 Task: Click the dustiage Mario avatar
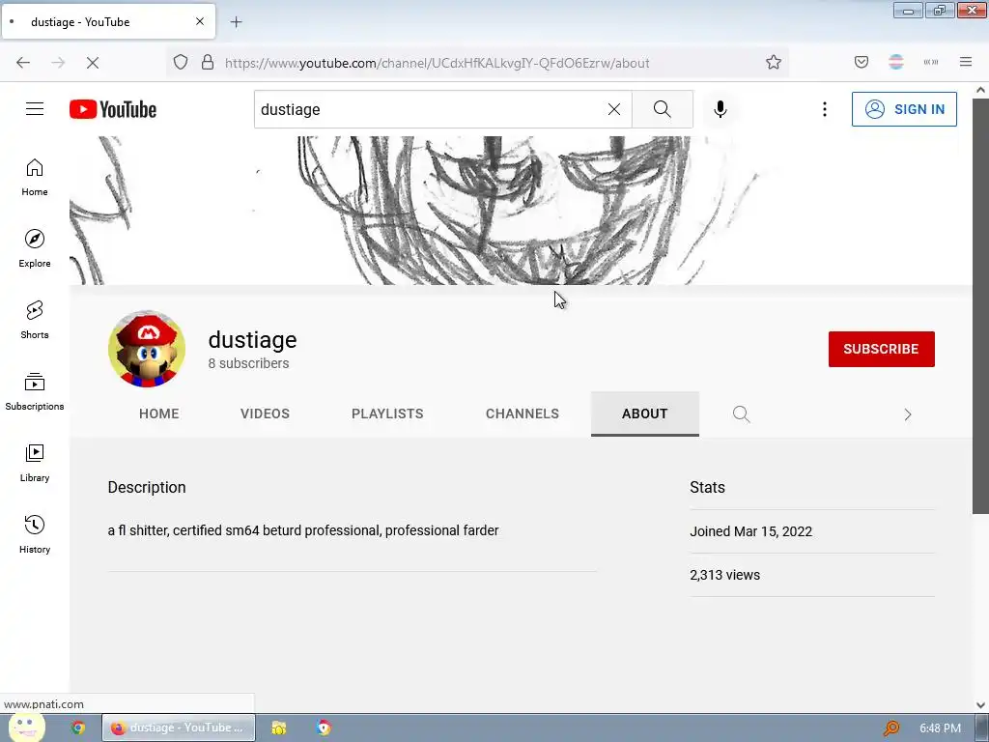click(147, 349)
